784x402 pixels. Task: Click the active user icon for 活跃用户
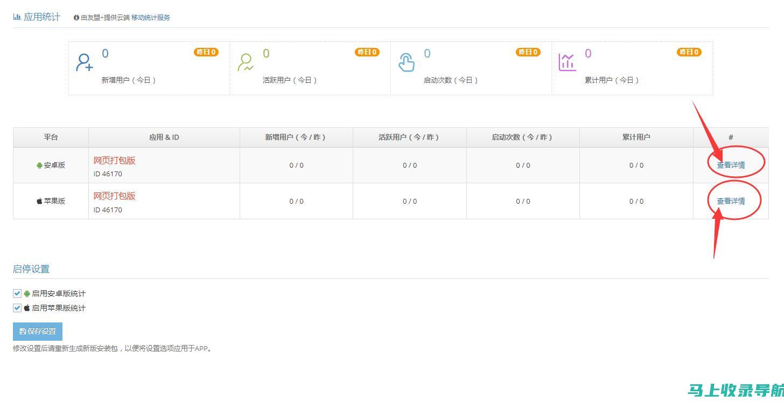[246, 62]
